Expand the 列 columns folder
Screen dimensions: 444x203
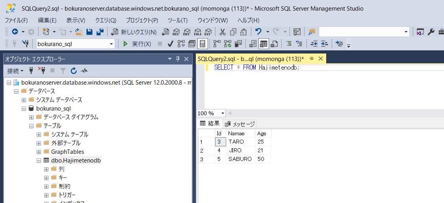(x=46, y=169)
